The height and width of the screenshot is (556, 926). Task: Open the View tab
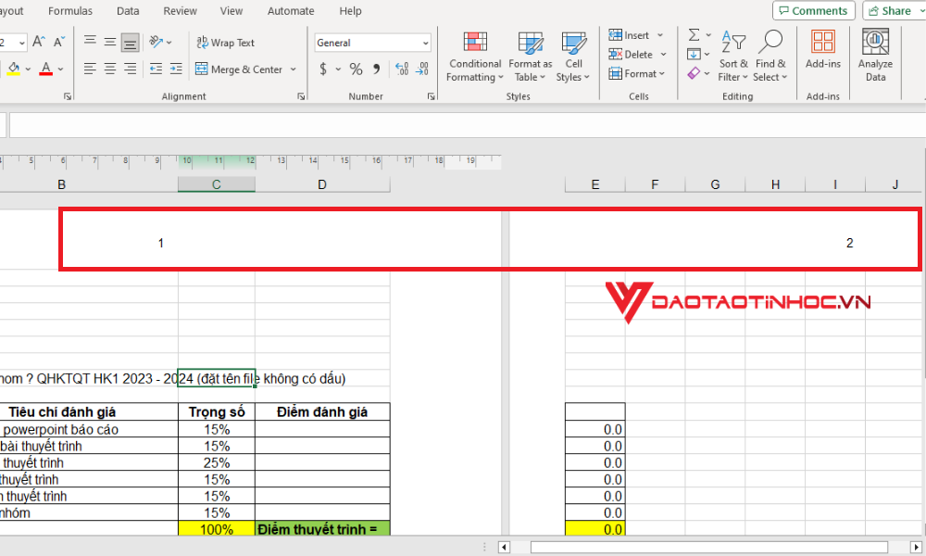click(x=231, y=10)
